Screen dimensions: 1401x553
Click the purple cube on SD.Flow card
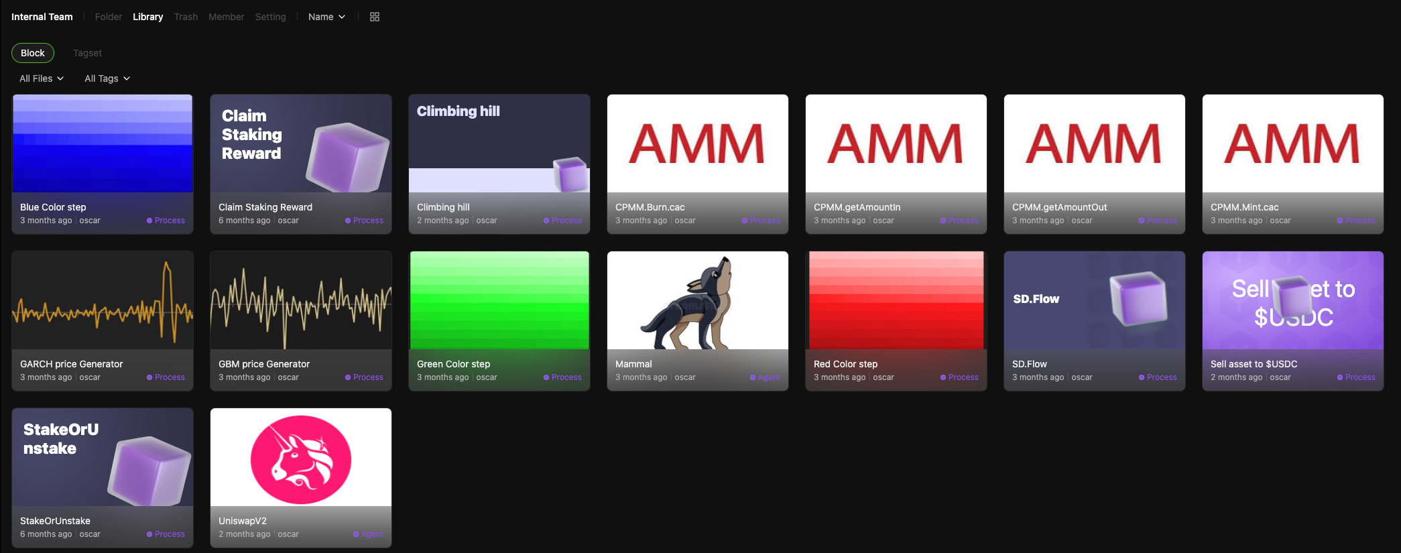[1138, 298]
